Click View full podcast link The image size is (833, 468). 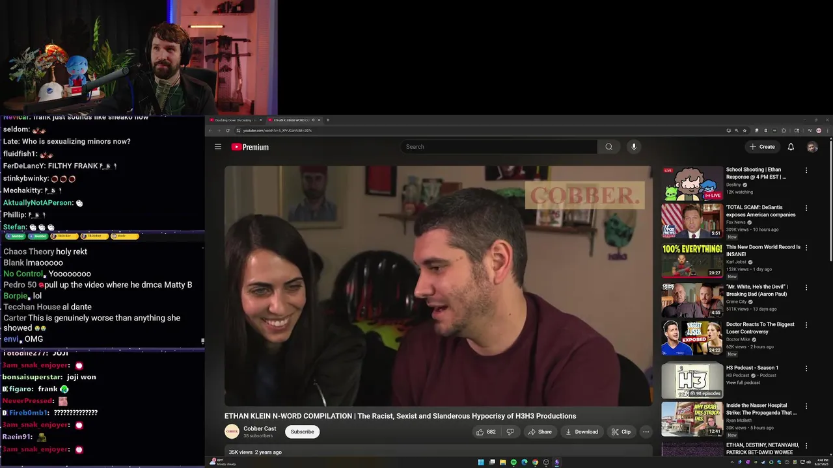point(743,383)
